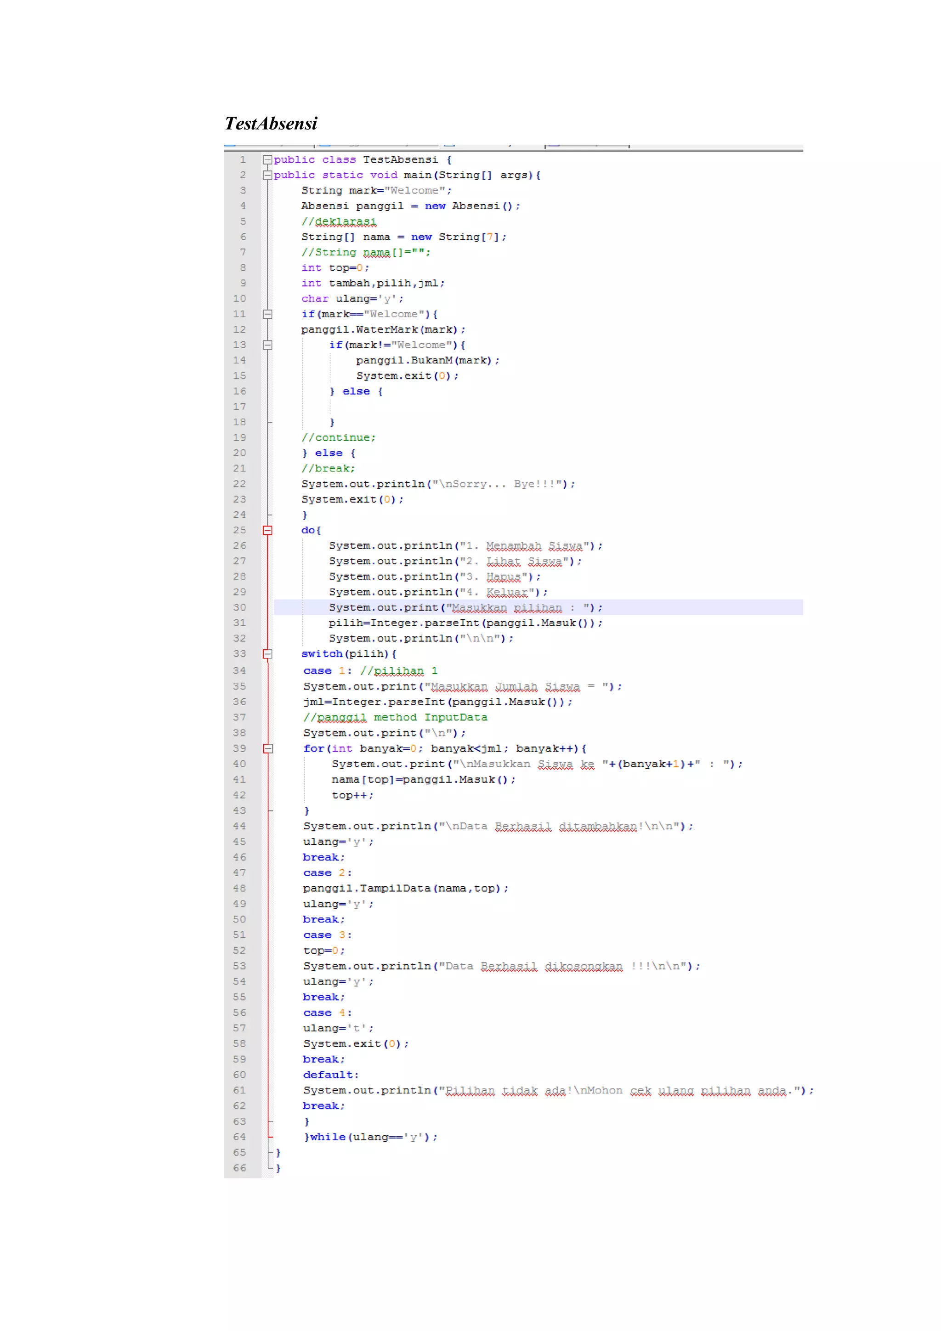Click the "Data Berhasil dikosongkan" println line
941x1331 pixels.
click(502, 966)
